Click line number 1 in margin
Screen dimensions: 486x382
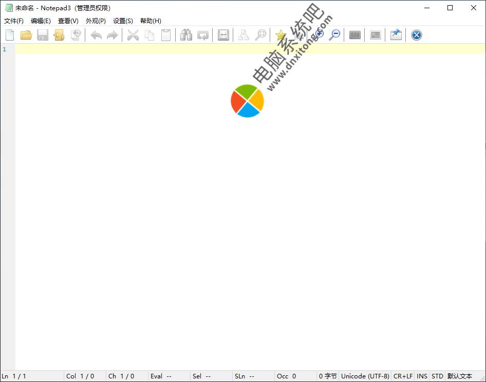click(x=4, y=49)
